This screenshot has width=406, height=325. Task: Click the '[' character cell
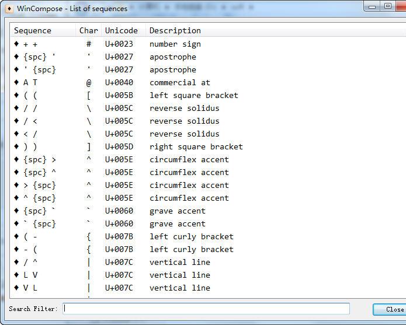89,96
